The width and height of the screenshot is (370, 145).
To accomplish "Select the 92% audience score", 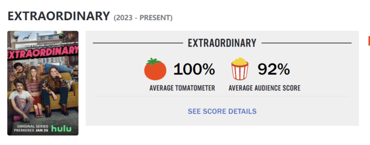I will coord(274,70).
